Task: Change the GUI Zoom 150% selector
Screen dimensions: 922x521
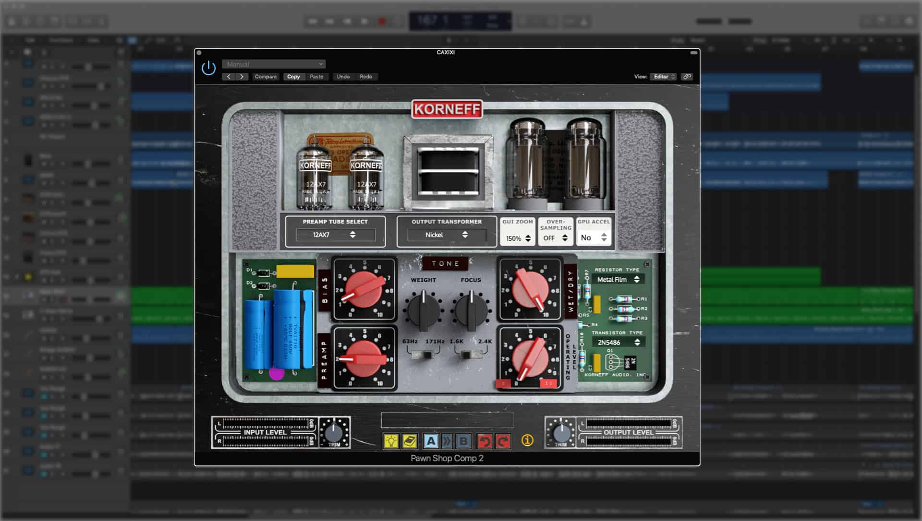Action: click(x=518, y=238)
